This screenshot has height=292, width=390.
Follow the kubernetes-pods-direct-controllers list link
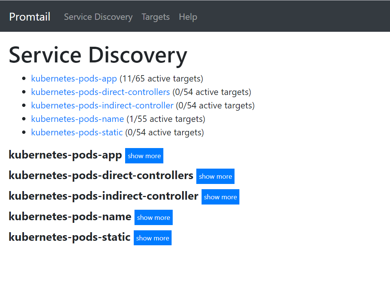pyautogui.click(x=100, y=92)
